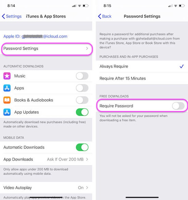Tap the Apps App Store icon

point(7,88)
